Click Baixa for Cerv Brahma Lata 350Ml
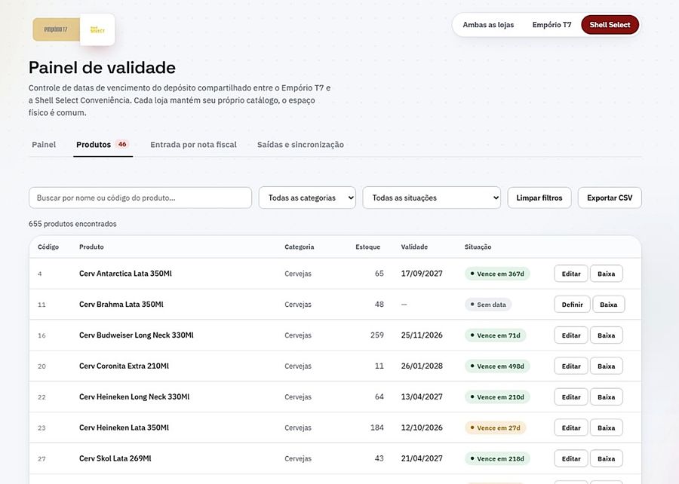Screen dimensions: 679x484 click(608, 305)
